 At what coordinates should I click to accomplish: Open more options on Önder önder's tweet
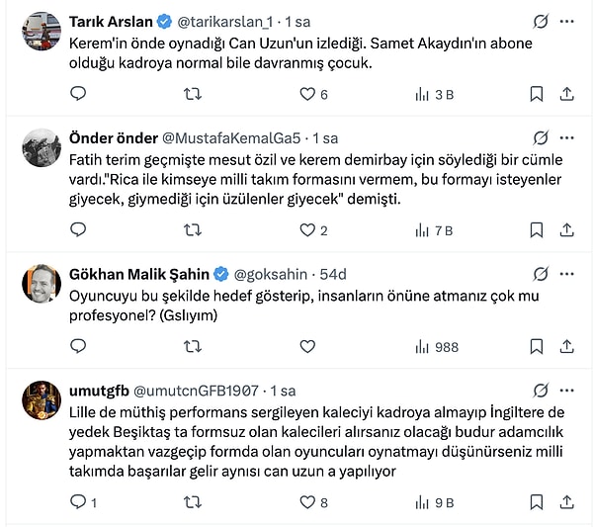point(567,137)
